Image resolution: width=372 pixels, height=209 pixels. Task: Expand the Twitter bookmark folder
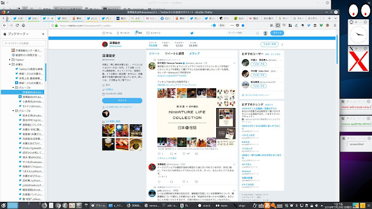click(x=10, y=60)
